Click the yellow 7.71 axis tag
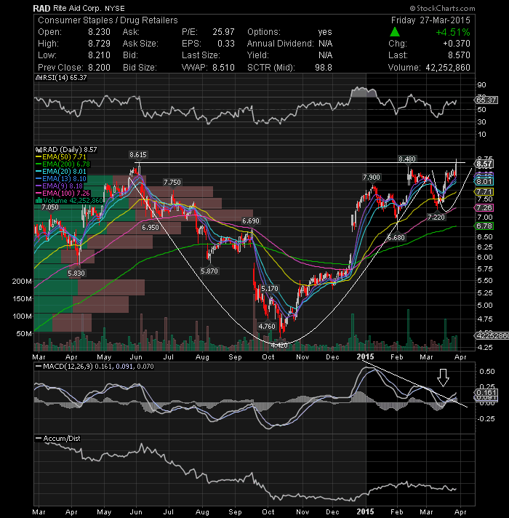The width and height of the screenshot is (509, 518). point(484,192)
